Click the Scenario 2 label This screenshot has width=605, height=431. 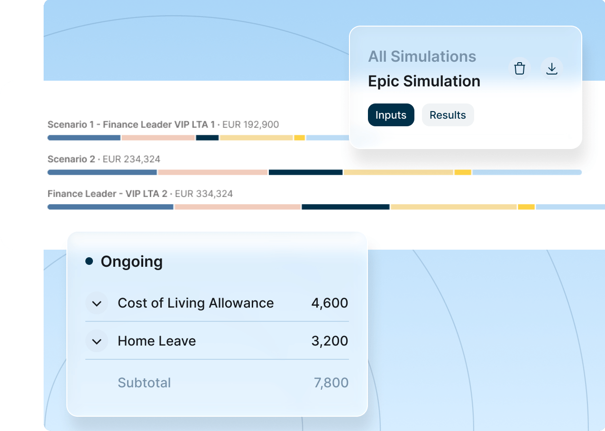[71, 159]
